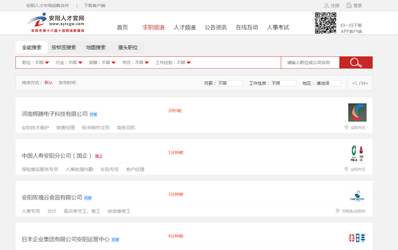Click the job or company name search field
The width and height of the screenshot is (398, 250).
[309, 63]
